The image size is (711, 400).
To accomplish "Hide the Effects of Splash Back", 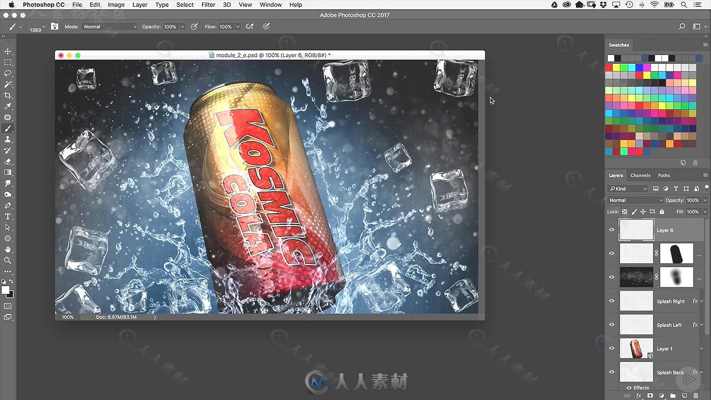I will 629,388.
